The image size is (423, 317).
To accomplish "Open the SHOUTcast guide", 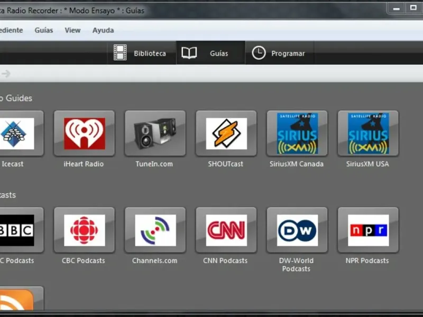I will tap(226, 133).
